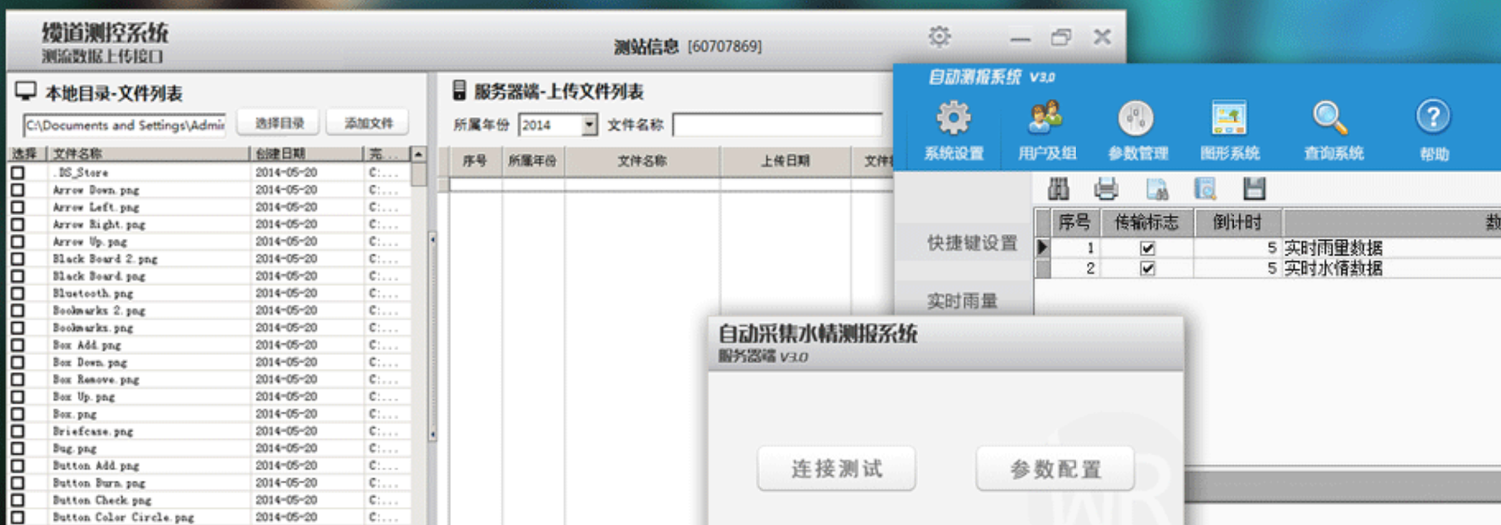Tick the checkbox beside Bluetooth.png
The width and height of the screenshot is (1501, 525).
coord(17,294)
